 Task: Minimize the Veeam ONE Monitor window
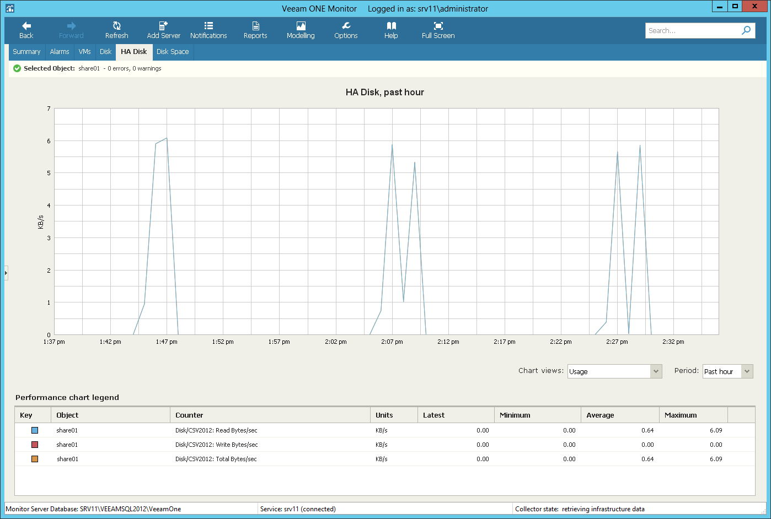pyautogui.click(x=720, y=7)
